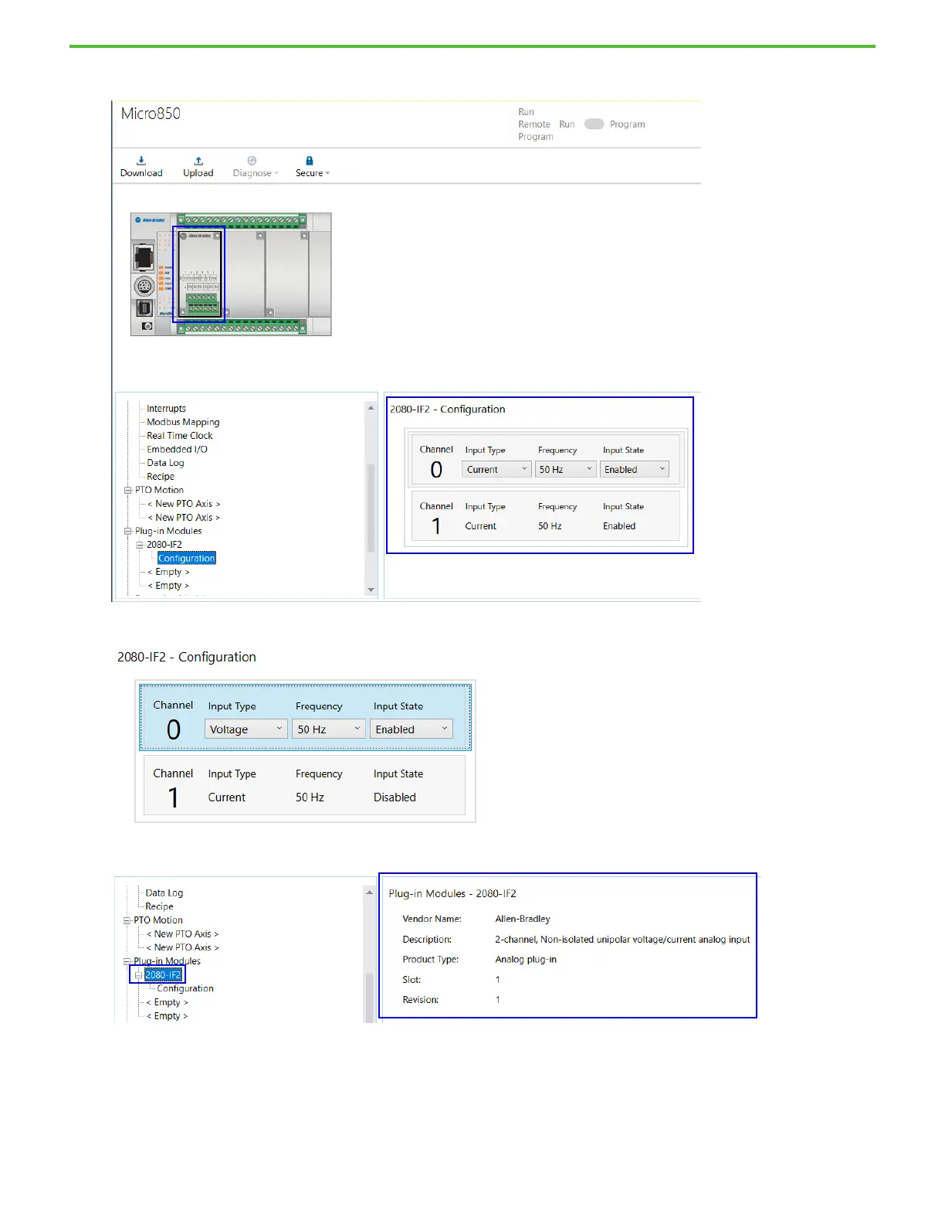Click the Ethernet port on controller image
Image resolution: width=945 pixels, height=1224 pixels.
(x=144, y=257)
